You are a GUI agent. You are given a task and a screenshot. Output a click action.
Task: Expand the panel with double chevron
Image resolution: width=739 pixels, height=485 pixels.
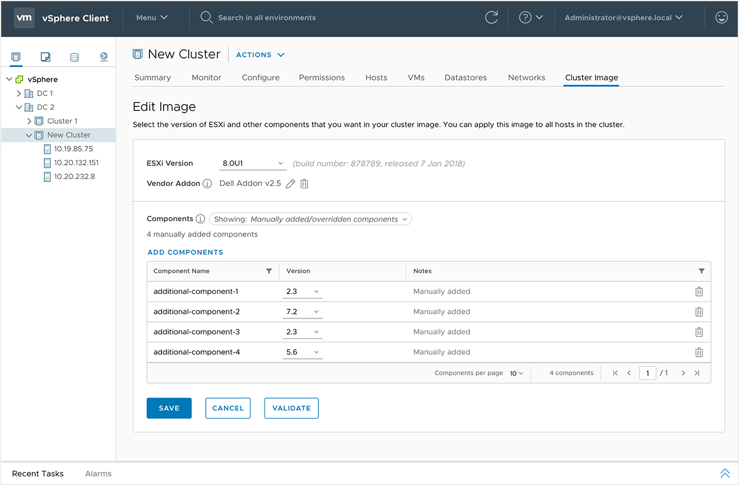tap(725, 473)
